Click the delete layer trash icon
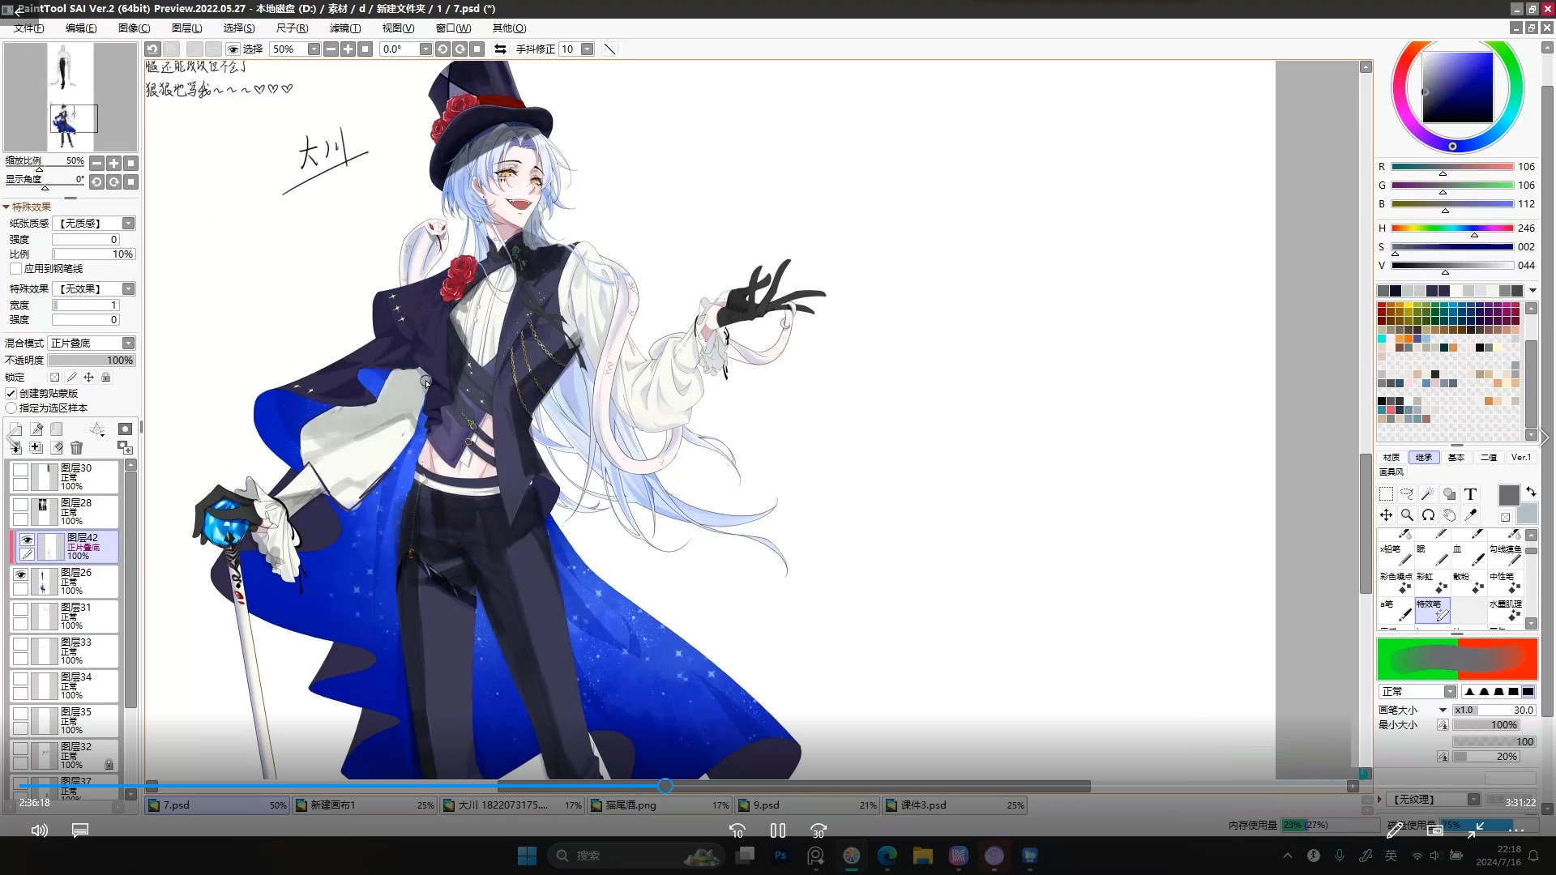Image resolution: width=1556 pixels, height=875 pixels. point(76,448)
